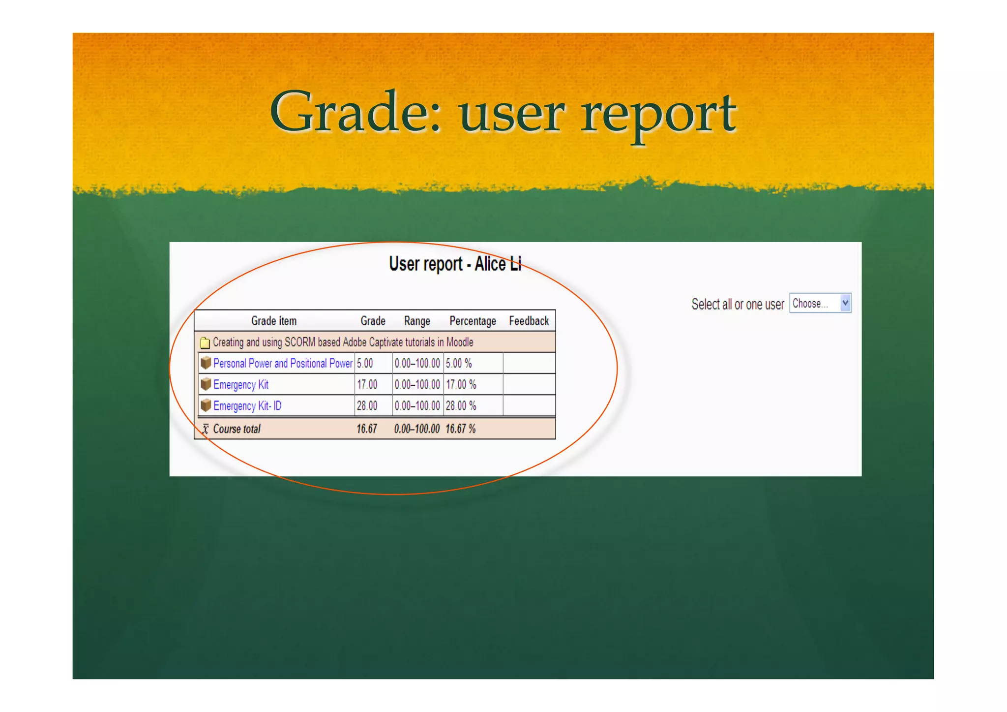Image resolution: width=1007 pixels, height=712 pixels.
Task: Open the Choose... user dropdown
Action: pyautogui.click(x=820, y=303)
